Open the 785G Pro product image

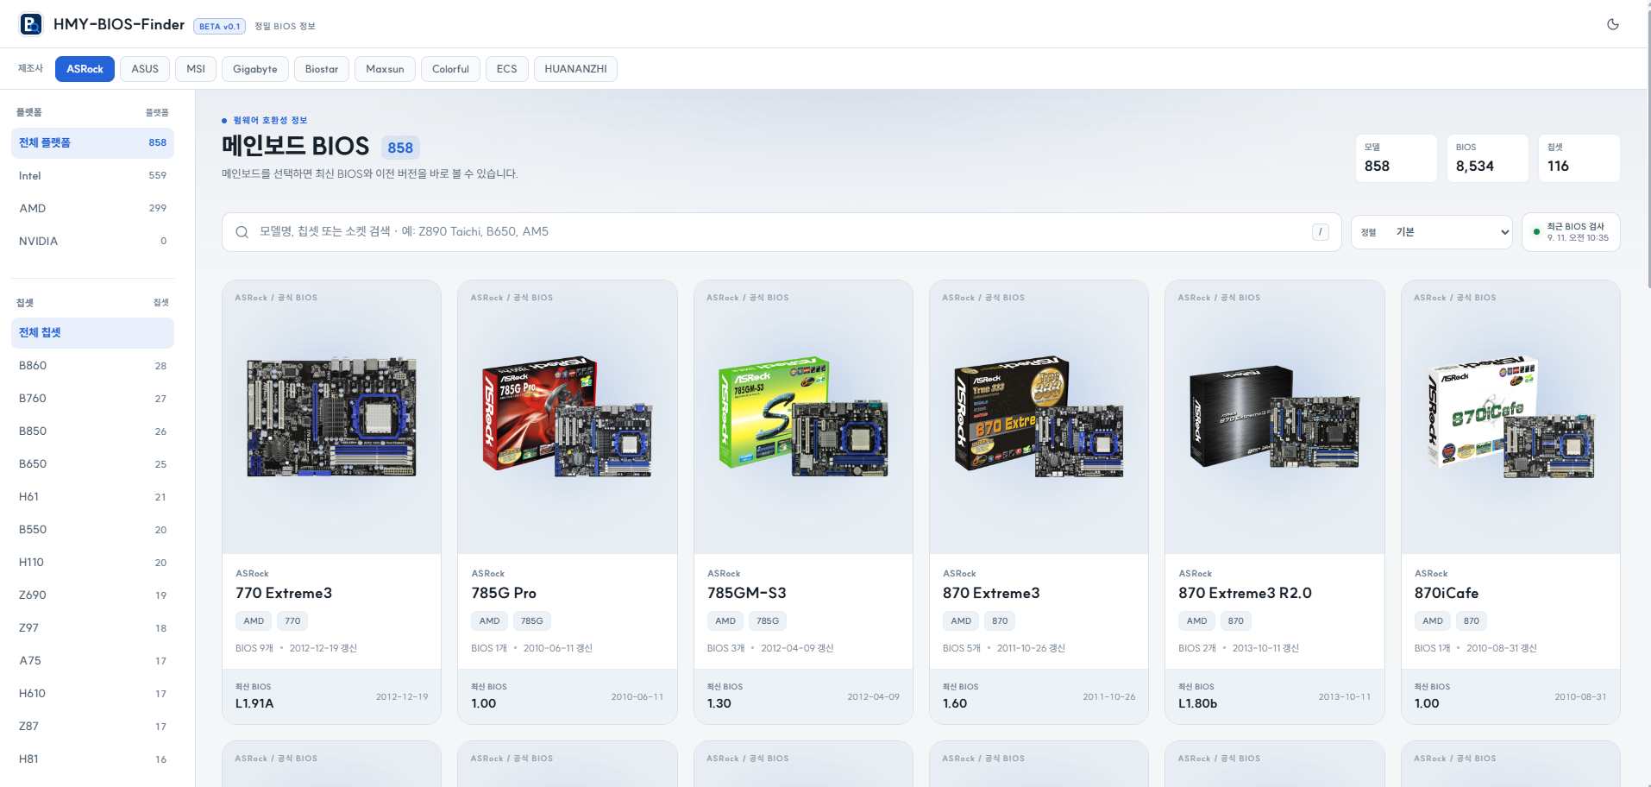point(568,418)
